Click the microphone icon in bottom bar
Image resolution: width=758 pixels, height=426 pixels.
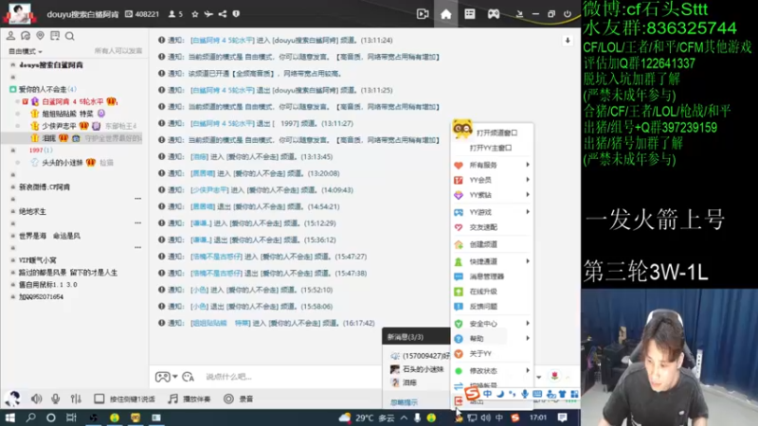(56, 399)
